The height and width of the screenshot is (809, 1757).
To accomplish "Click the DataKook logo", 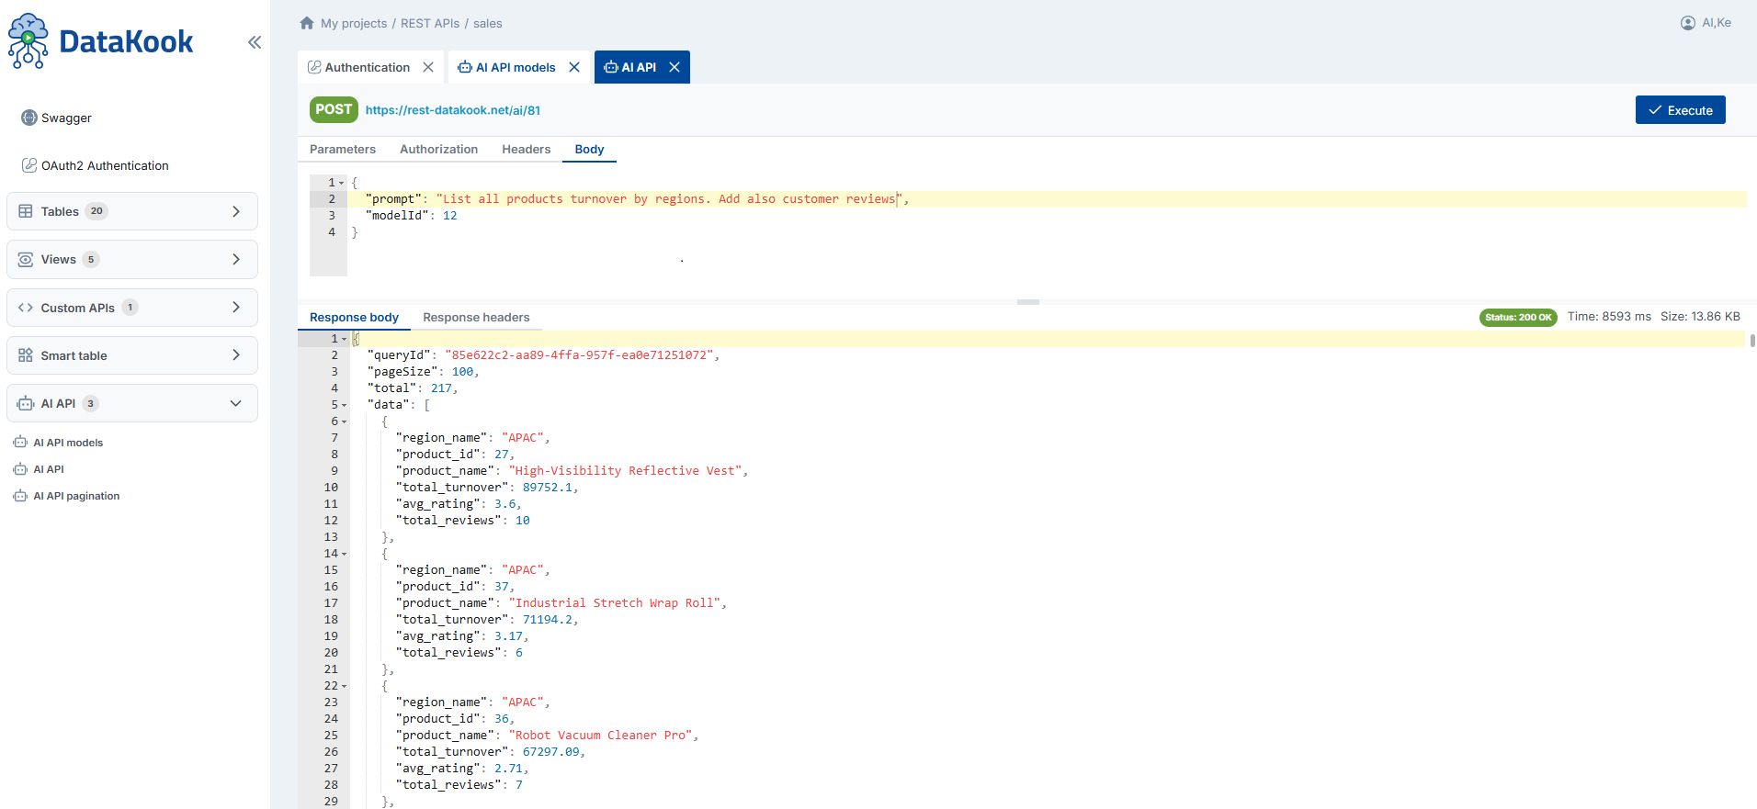I will (100, 41).
